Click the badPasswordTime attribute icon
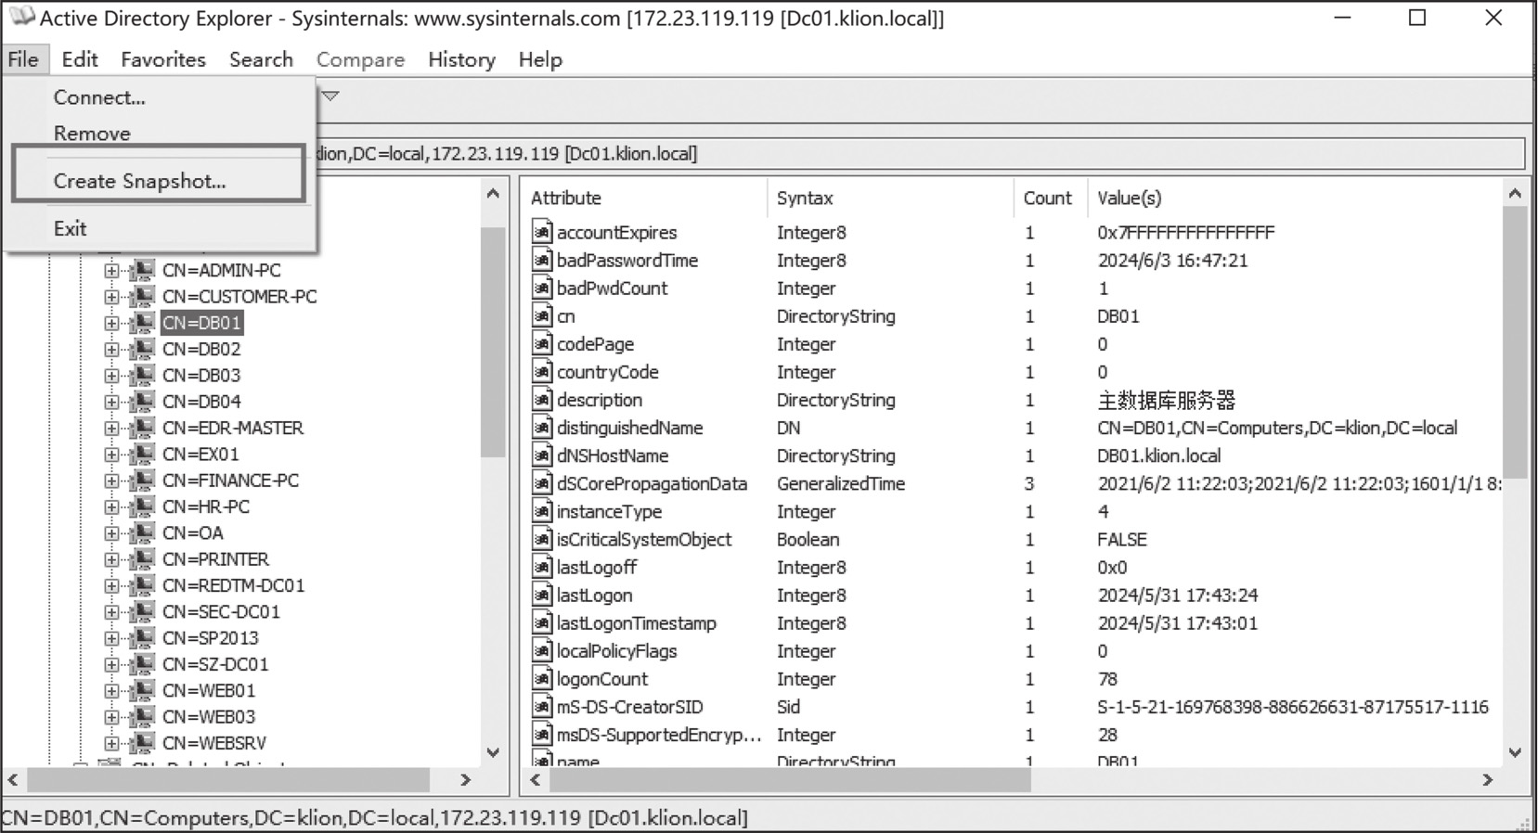Image resolution: width=1538 pixels, height=833 pixels. 542,260
